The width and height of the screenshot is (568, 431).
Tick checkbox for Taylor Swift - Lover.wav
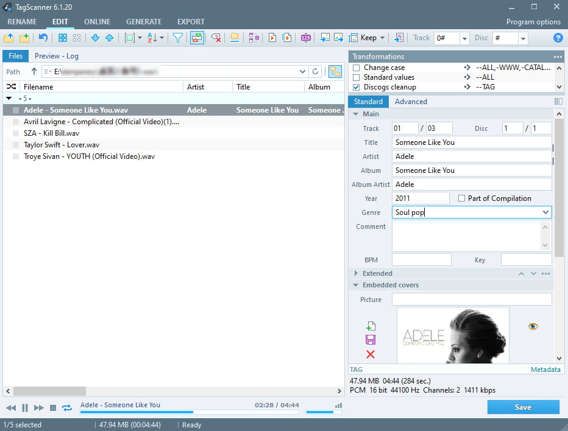16,145
